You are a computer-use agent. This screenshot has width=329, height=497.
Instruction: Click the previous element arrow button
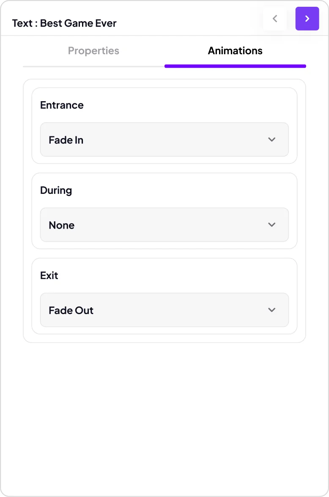(x=275, y=19)
